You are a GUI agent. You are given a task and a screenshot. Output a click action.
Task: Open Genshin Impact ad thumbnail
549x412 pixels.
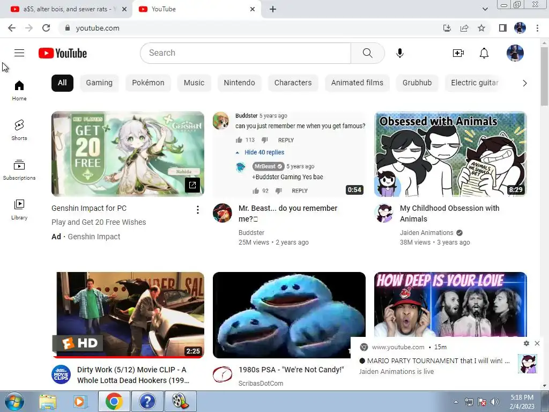tap(128, 154)
